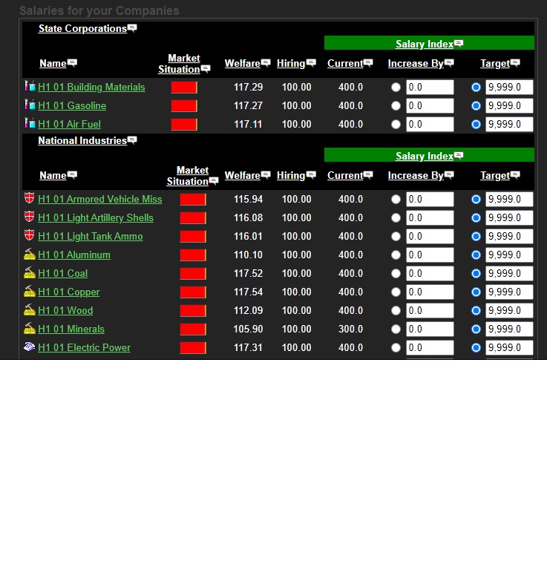Click the mining icon beside H1 01 Copper
Screen dimensions: 547x564
click(30, 291)
